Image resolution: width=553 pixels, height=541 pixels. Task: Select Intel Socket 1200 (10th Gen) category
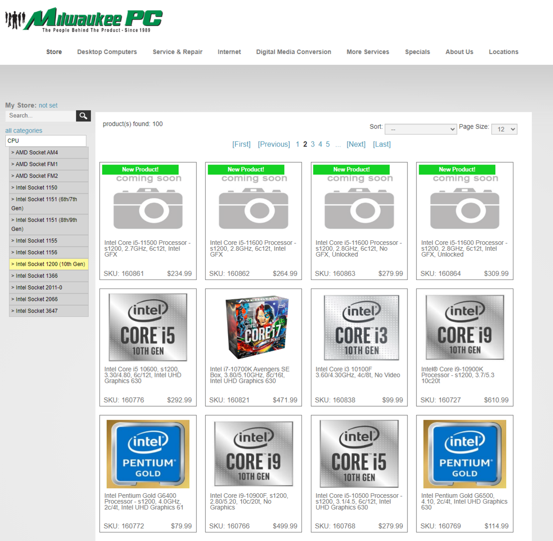coord(49,264)
